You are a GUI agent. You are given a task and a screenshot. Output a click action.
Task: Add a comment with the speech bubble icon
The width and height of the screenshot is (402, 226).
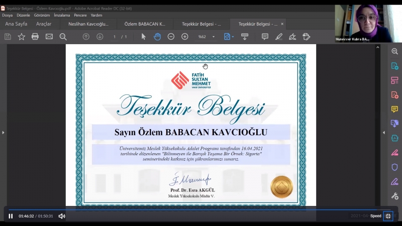click(x=265, y=37)
